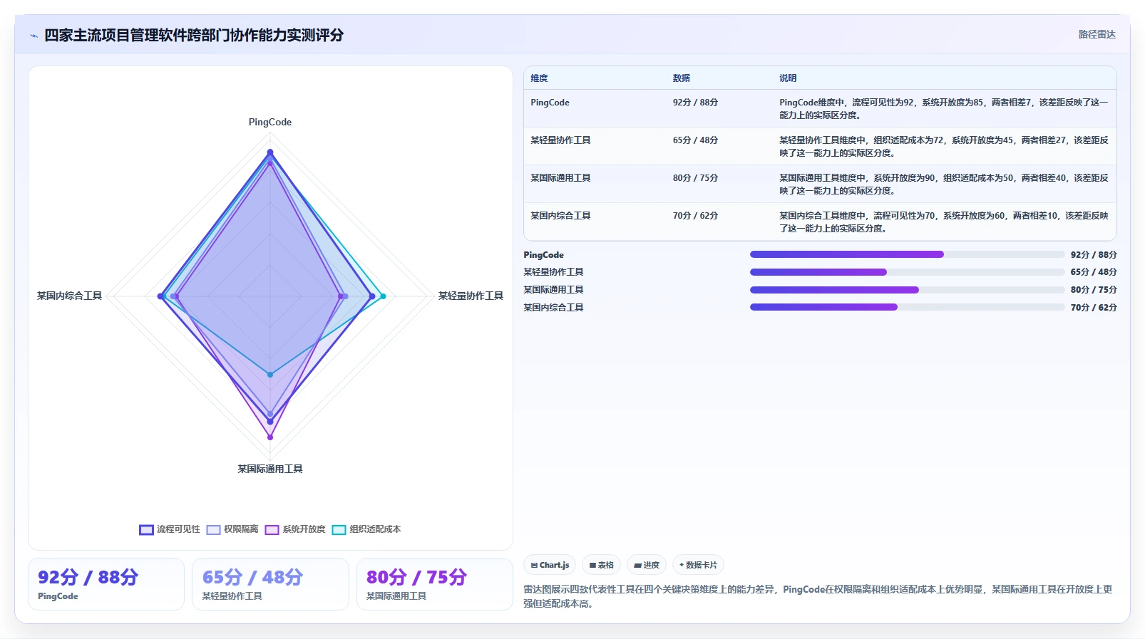Click the summary paragraph starting with 雷达图展示
This screenshot has height=639, width=1145.
point(818,596)
